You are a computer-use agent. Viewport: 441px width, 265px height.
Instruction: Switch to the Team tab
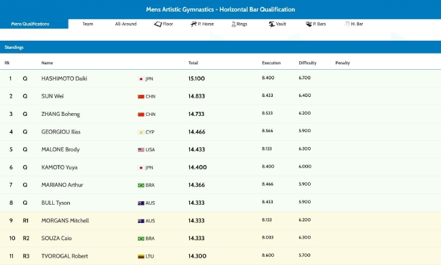point(88,24)
